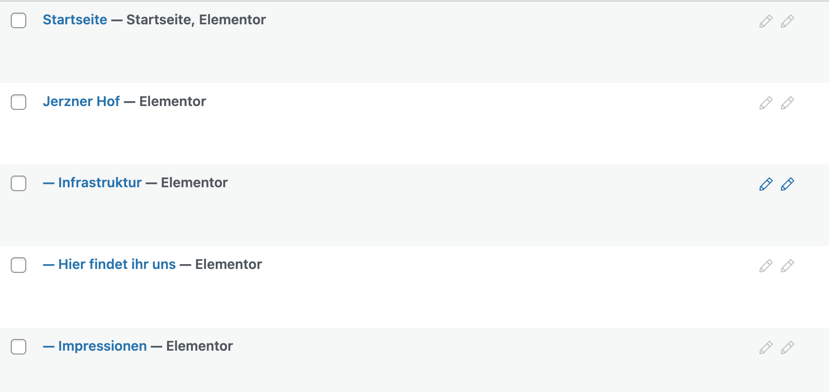Click first blue pencil icon in Infrastruktur row

[x=766, y=184]
